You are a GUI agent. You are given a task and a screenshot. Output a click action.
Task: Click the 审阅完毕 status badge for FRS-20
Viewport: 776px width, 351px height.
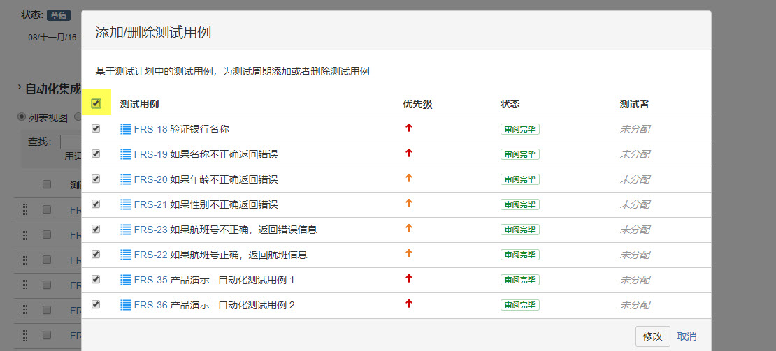tap(519, 179)
